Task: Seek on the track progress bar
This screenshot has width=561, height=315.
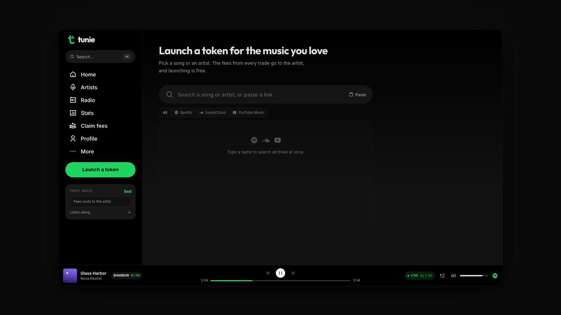Action: point(280,280)
